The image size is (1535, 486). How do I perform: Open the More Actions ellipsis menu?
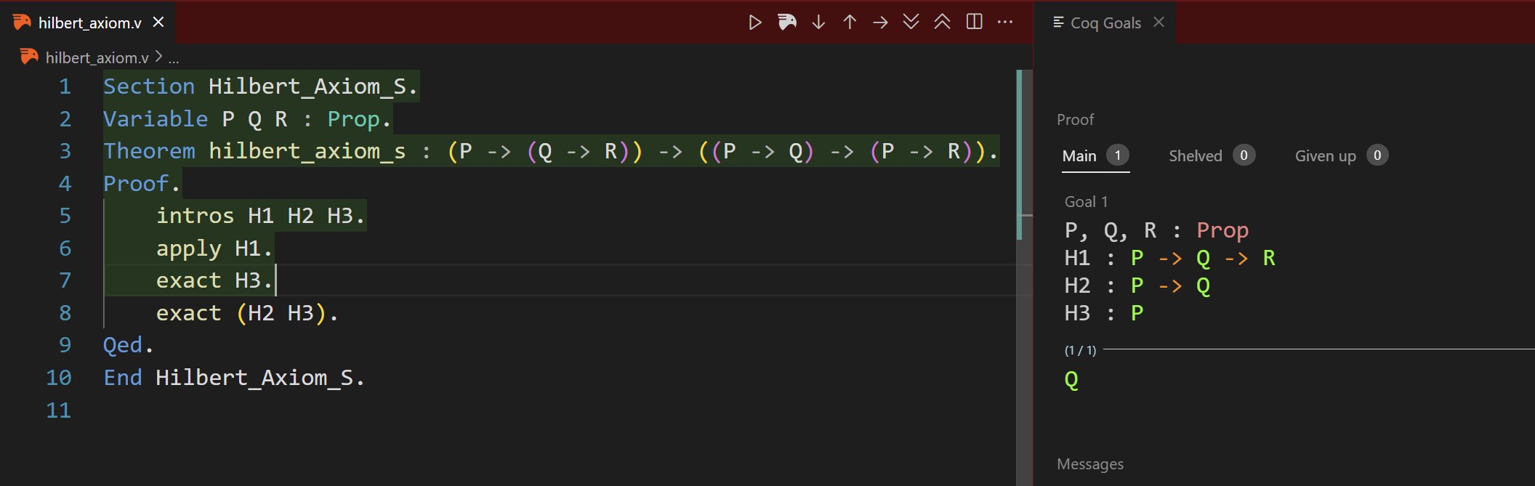click(x=1005, y=23)
